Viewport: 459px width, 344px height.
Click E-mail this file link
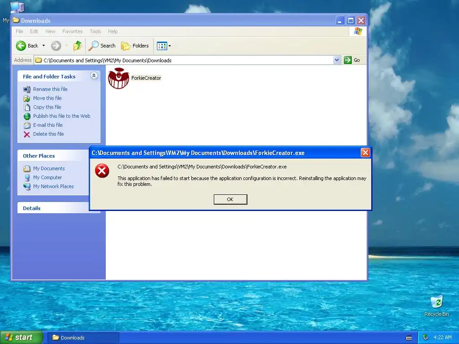click(x=48, y=125)
